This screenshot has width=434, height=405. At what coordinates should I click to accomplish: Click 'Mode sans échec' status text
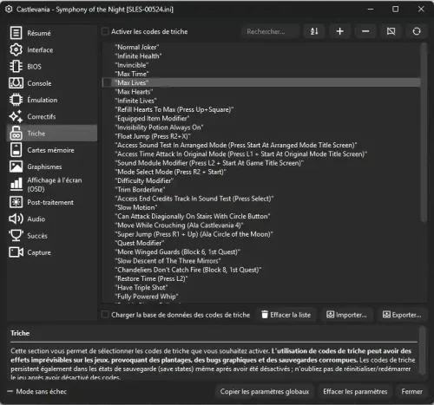pos(42,391)
